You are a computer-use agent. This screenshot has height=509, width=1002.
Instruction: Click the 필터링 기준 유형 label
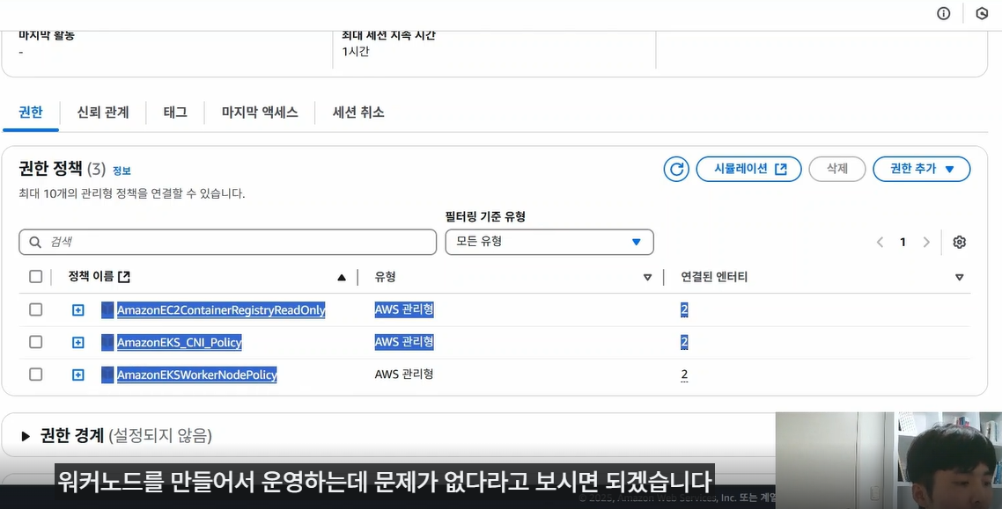point(486,217)
